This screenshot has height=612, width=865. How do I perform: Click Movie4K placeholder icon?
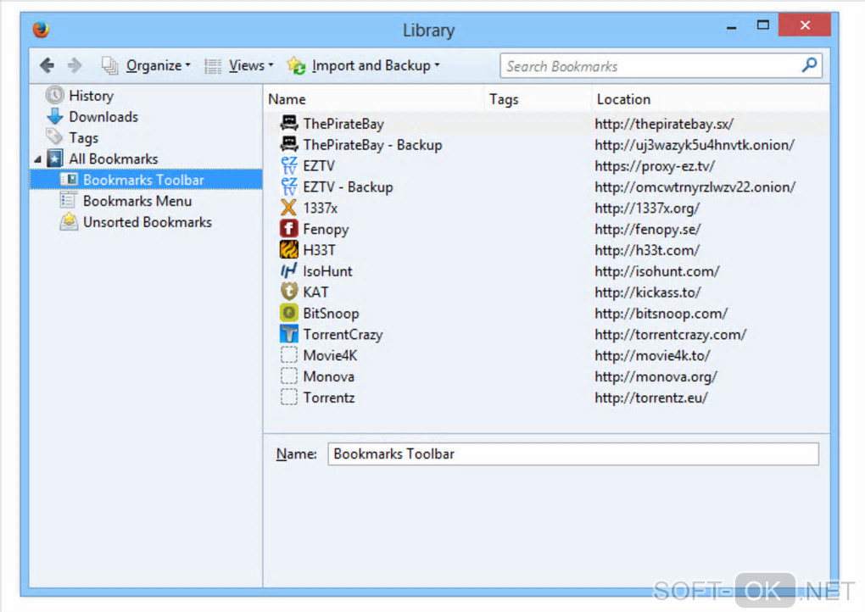click(288, 355)
